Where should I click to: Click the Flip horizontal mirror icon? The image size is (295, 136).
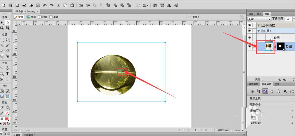click(x=169, y=5)
